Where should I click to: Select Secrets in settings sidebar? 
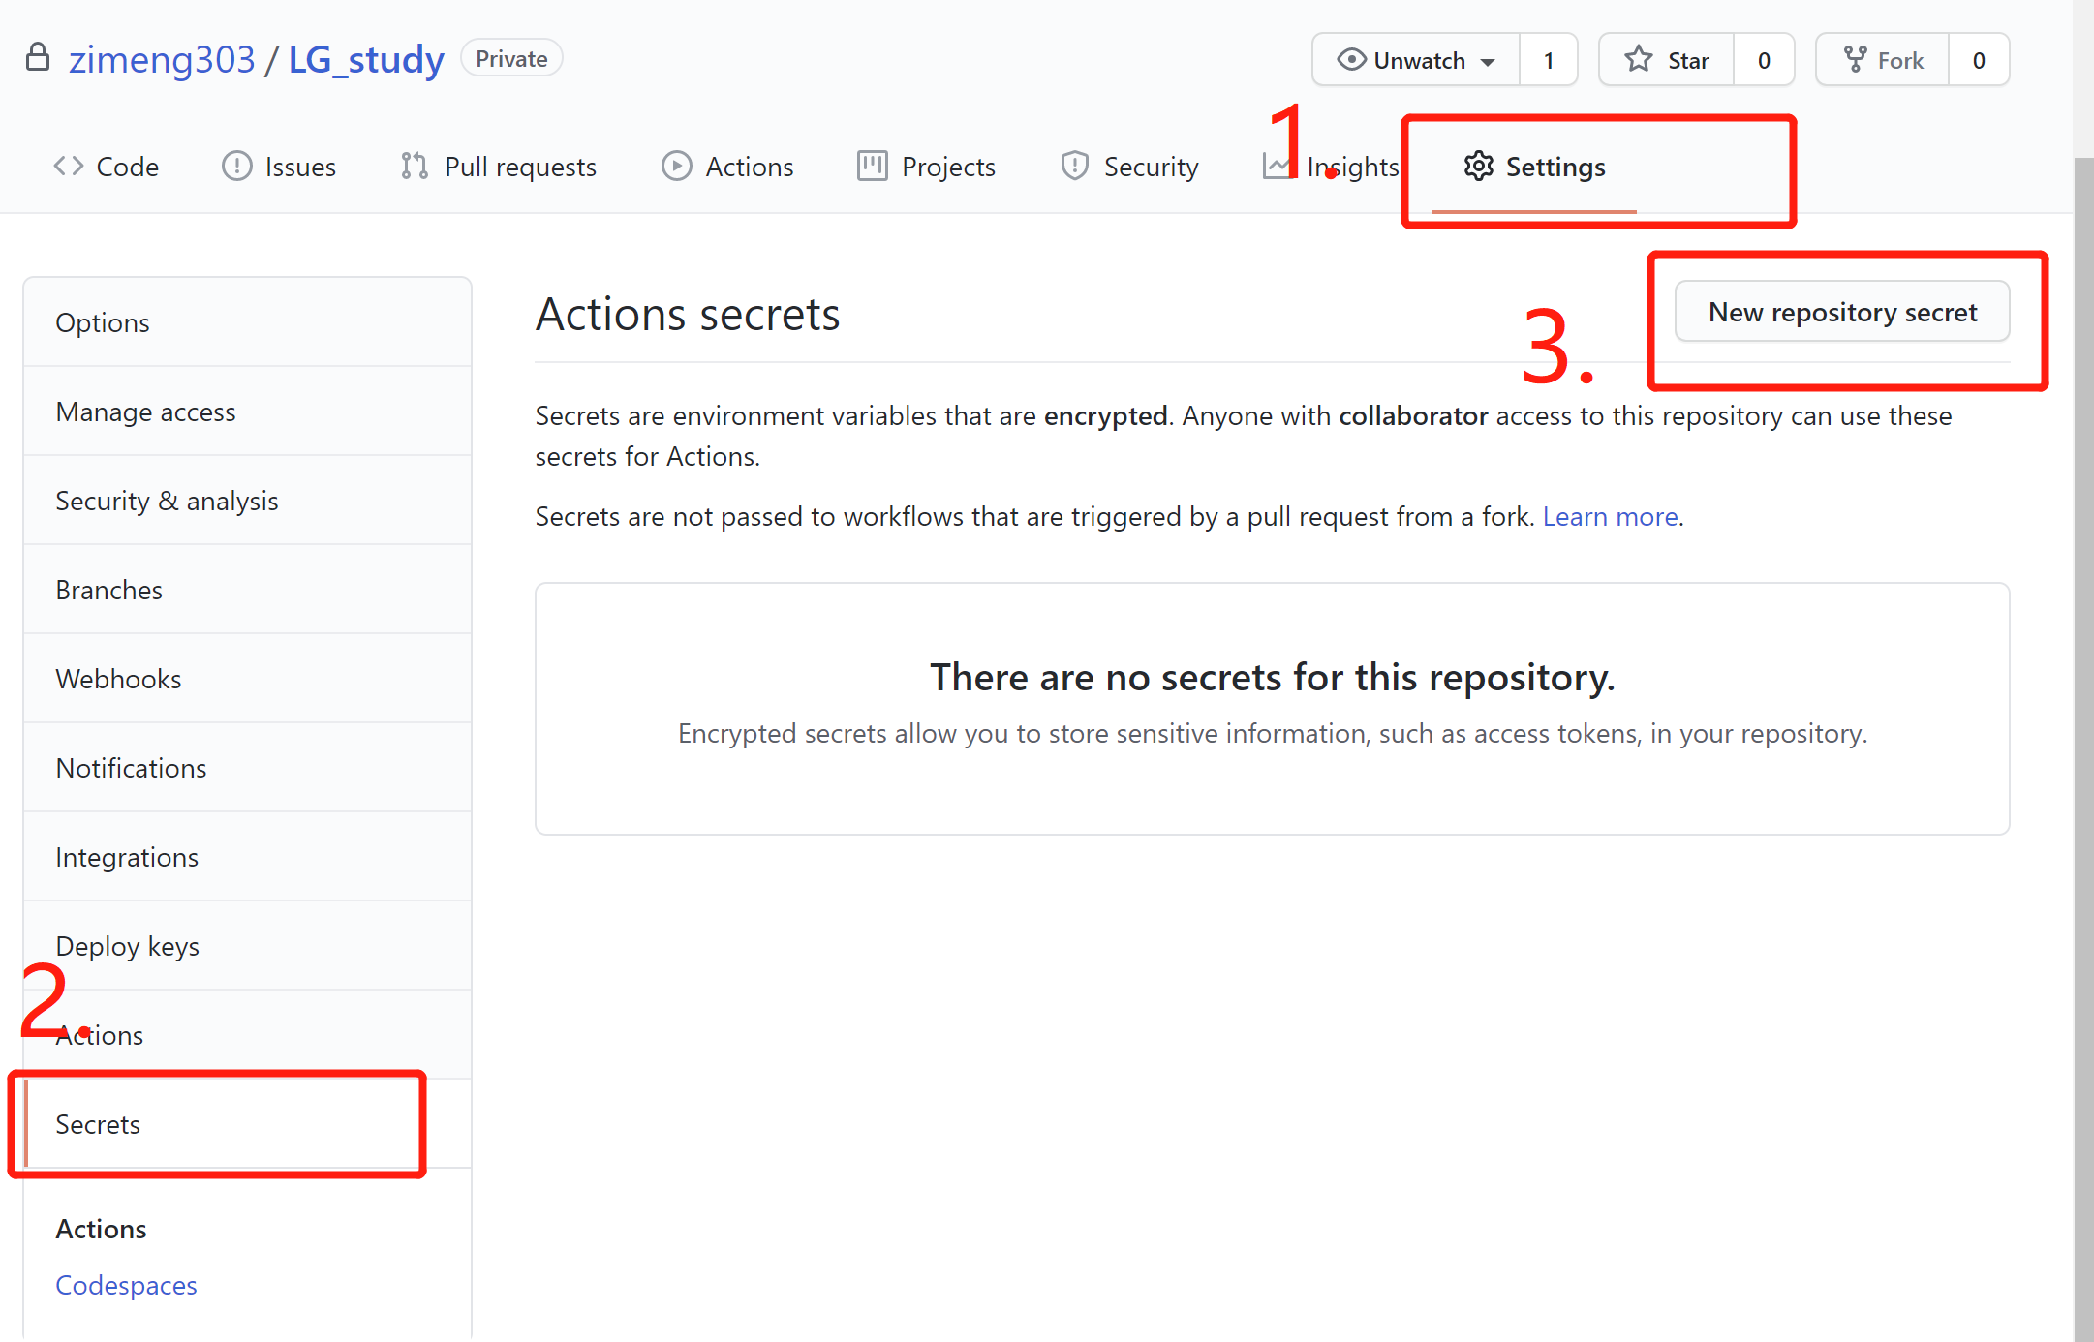coord(248,1124)
